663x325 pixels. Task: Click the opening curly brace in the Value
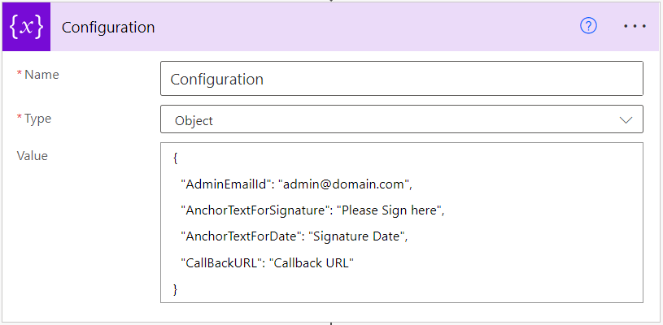tap(175, 158)
